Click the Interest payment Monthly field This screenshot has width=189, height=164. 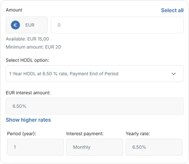94,147
